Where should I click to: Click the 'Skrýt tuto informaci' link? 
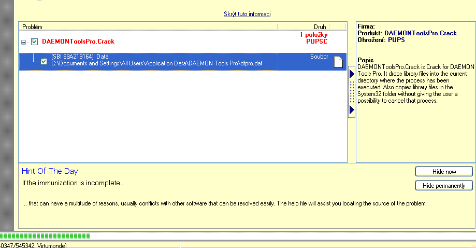(x=247, y=14)
